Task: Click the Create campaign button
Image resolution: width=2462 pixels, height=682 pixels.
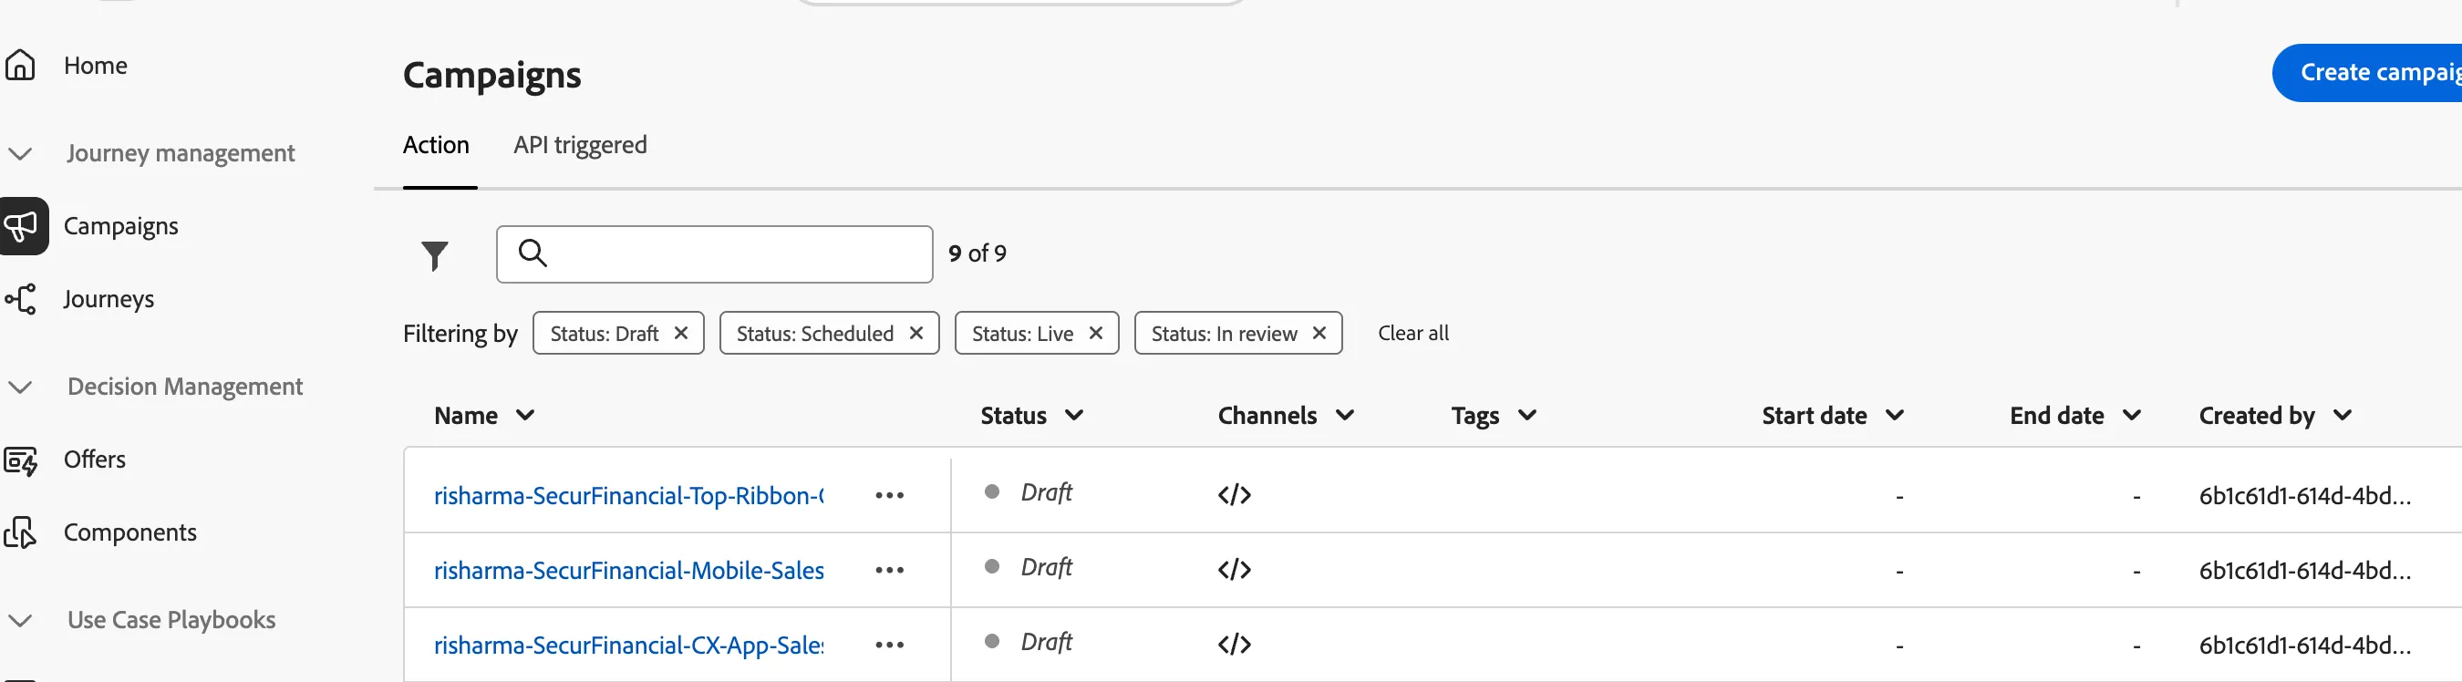Action: click(x=2366, y=73)
